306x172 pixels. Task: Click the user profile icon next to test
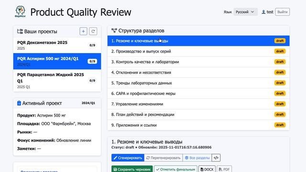pos(263,12)
